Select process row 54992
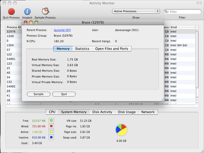The image size is (204, 153). point(14,86)
